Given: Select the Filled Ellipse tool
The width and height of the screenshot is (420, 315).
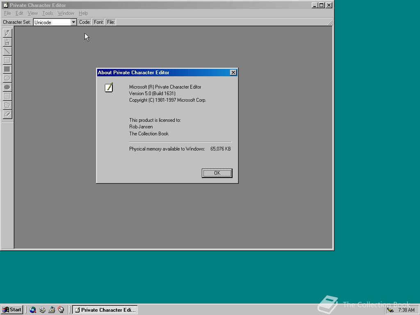Looking at the screenshot, I should click(7, 87).
